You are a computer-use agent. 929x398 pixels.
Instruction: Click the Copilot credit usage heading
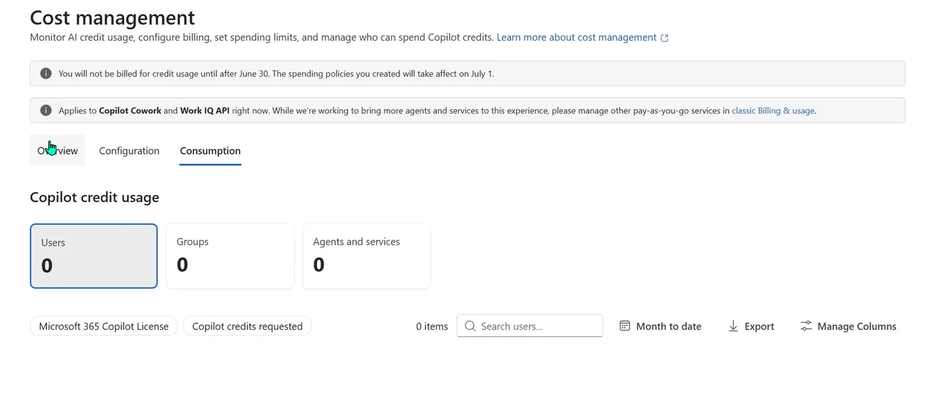(95, 197)
